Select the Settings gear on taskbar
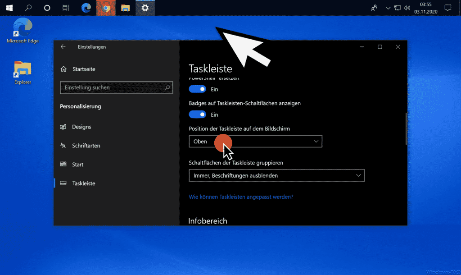The width and height of the screenshot is (461, 275). [145, 8]
